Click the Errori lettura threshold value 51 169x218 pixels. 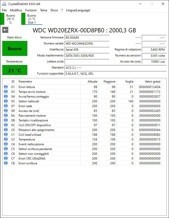click(x=131, y=87)
